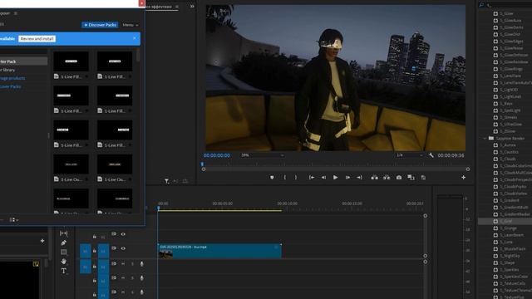Click the S_Glow effect icon
The image size is (532, 299).
pyautogui.click(x=495, y=13)
